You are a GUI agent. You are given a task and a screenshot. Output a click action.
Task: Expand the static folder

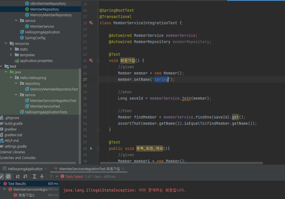pos(11,49)
